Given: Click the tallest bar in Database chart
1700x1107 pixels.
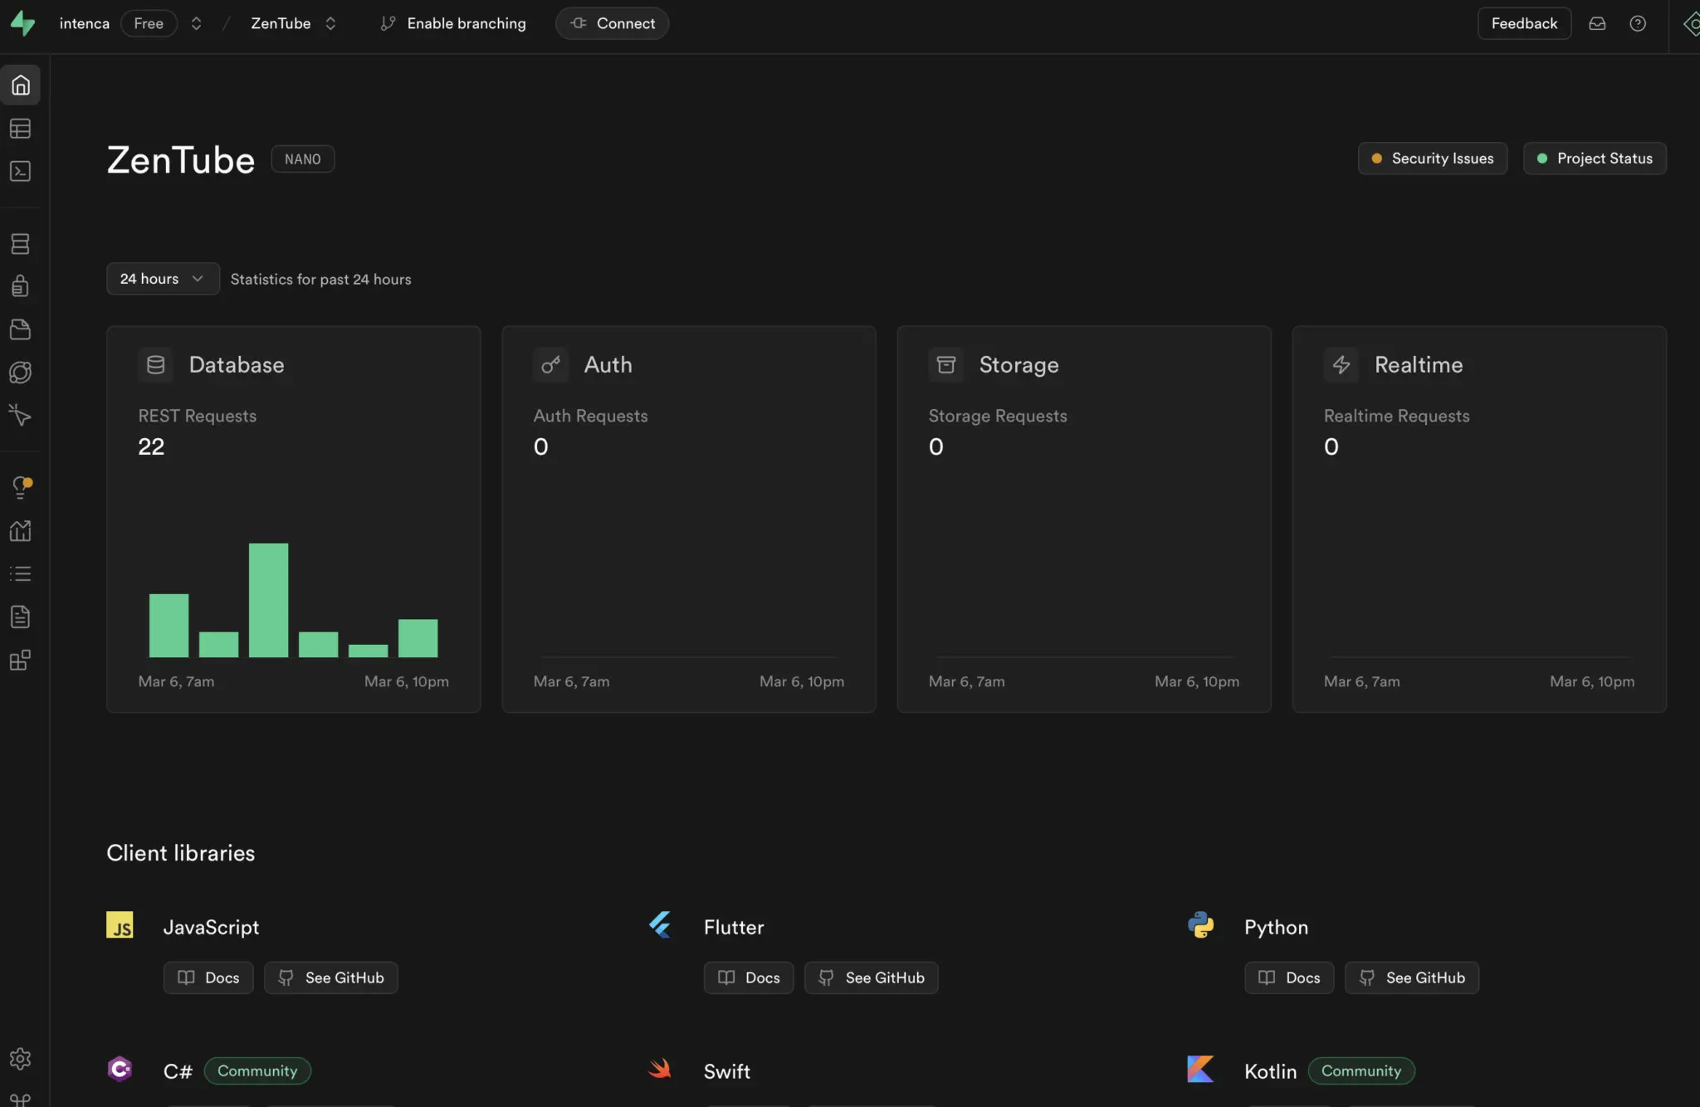Looking at the screenshot, I should pos(268,600).
